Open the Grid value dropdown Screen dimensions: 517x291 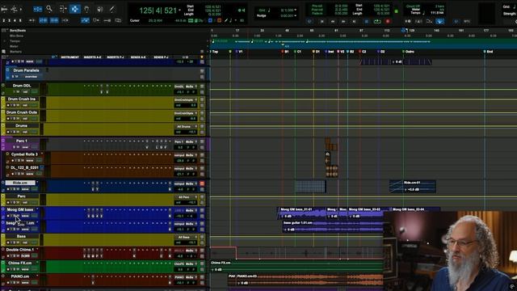[295, 10]
